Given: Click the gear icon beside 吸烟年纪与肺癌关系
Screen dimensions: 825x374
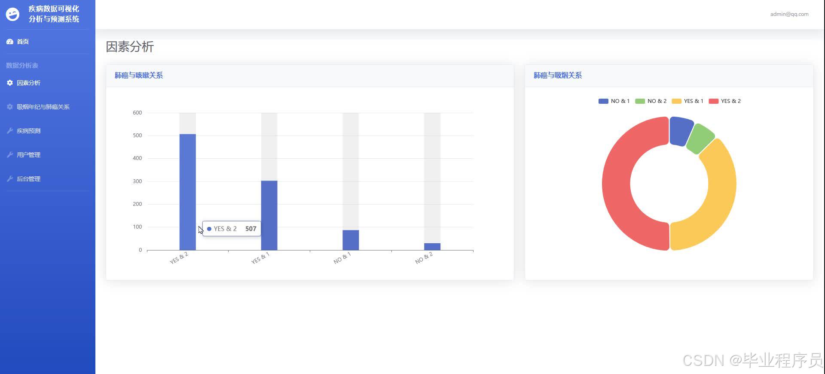Looking at the screenshot, I should coord(10,107).
